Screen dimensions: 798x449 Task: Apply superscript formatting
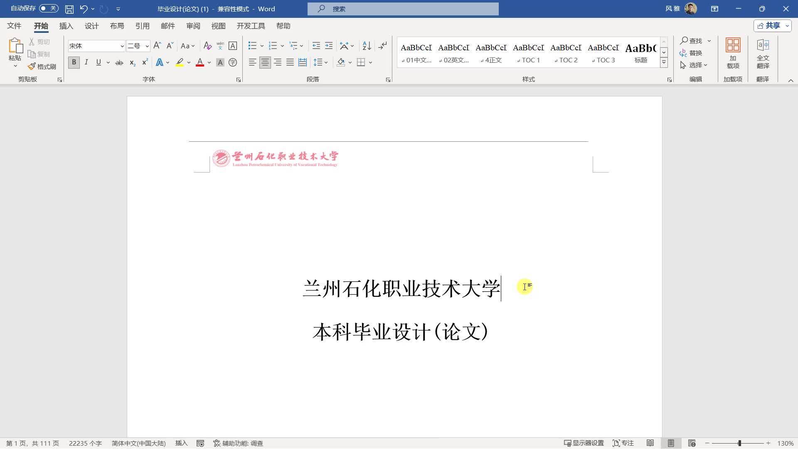(144, 62)
